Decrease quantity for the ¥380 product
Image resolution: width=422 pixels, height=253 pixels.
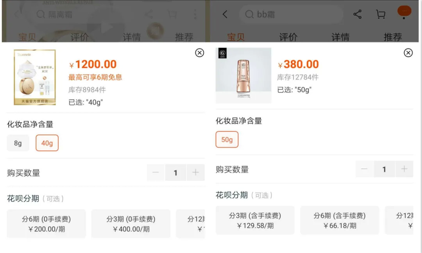364,169
